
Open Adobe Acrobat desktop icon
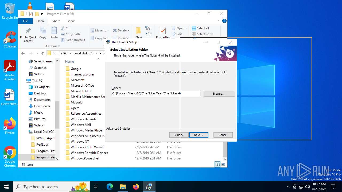pyautogui.click(x=10, y=70)
